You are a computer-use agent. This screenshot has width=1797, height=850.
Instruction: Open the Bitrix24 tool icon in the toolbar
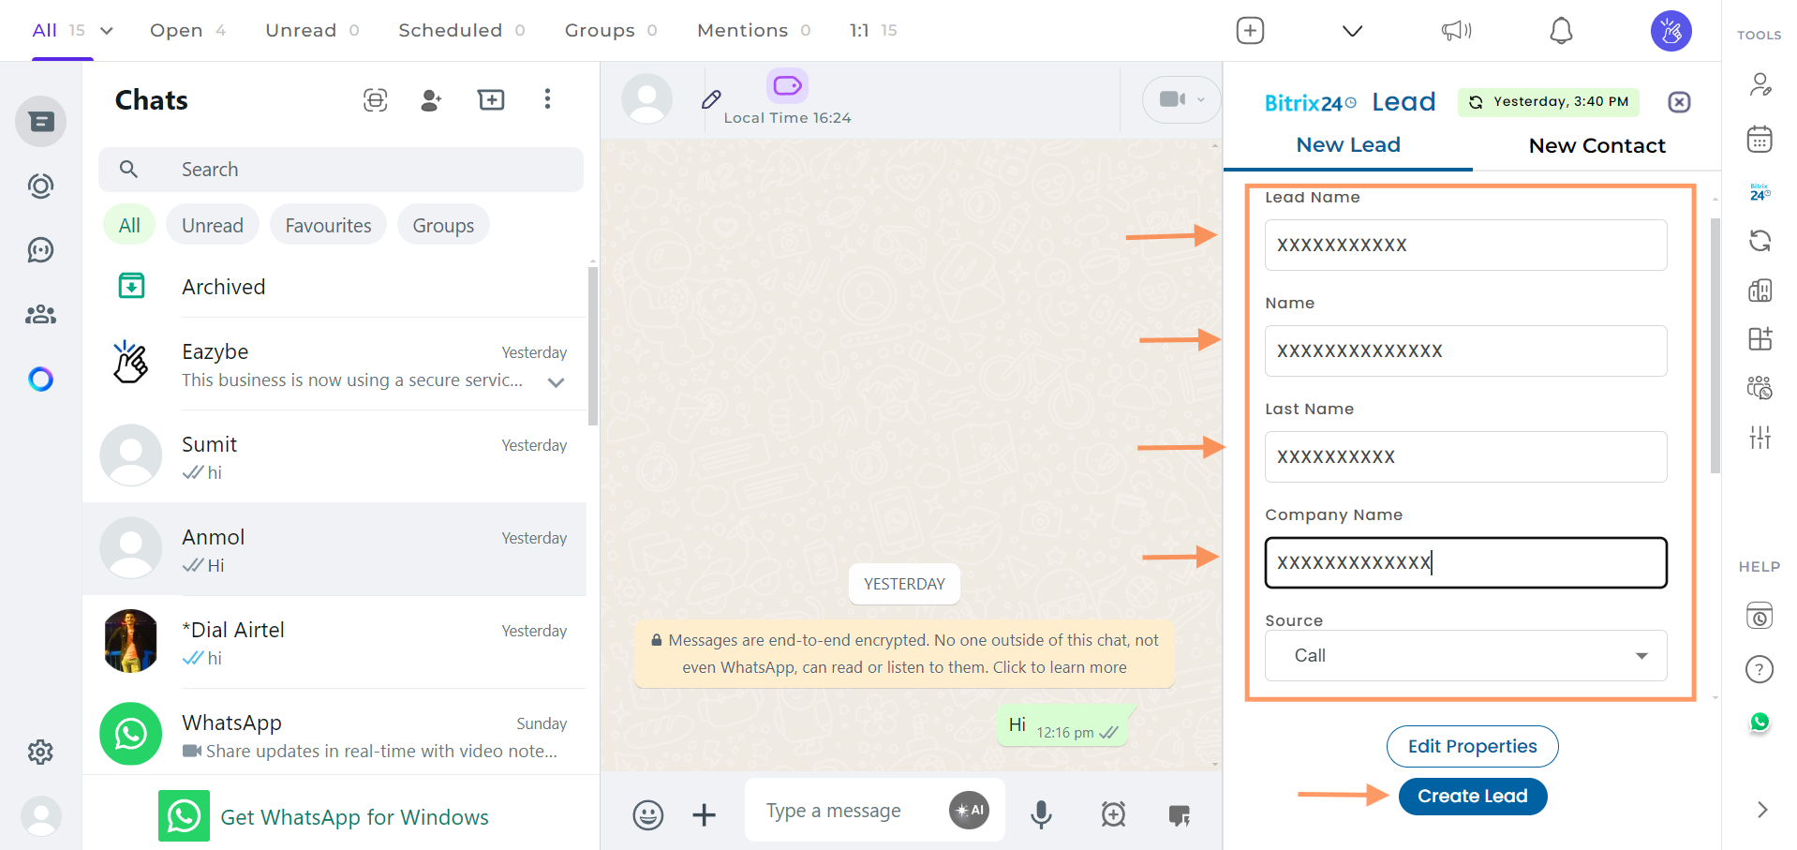coord(1760,192)
